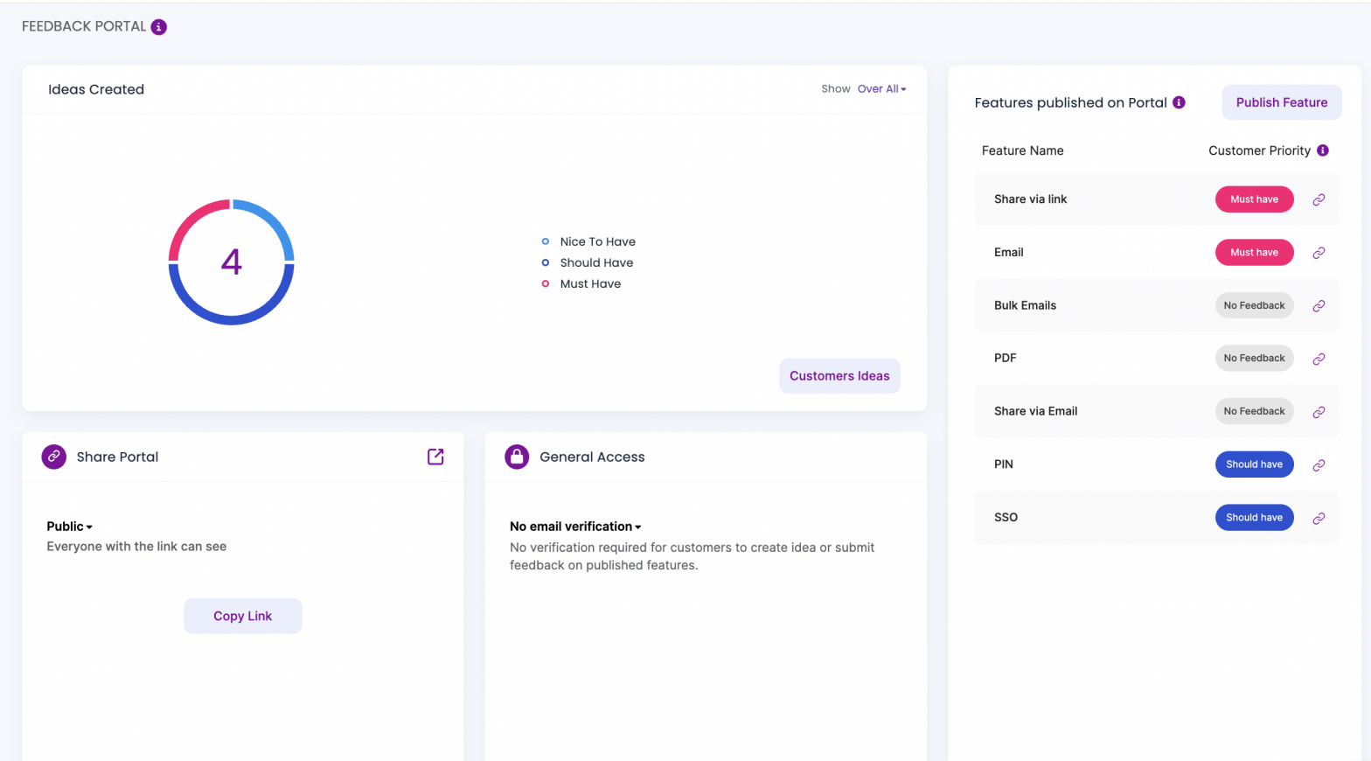Click link icon in the Email row
The height and width of the screenshot is (761, 1371).
pos(1319,253)
